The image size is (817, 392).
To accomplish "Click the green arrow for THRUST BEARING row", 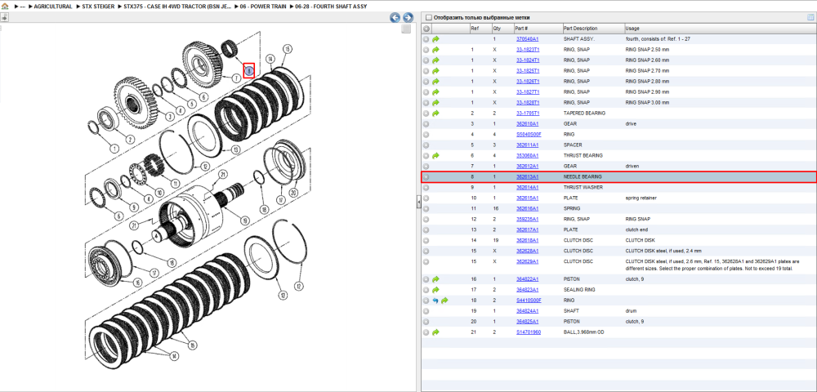I will click(x=435, y=156).
